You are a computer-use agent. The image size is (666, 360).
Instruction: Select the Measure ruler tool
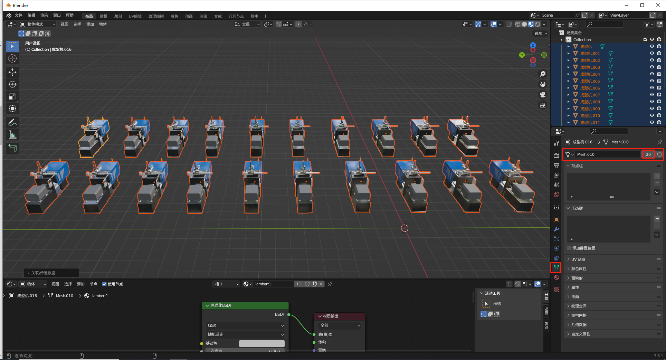click(12, 135)
